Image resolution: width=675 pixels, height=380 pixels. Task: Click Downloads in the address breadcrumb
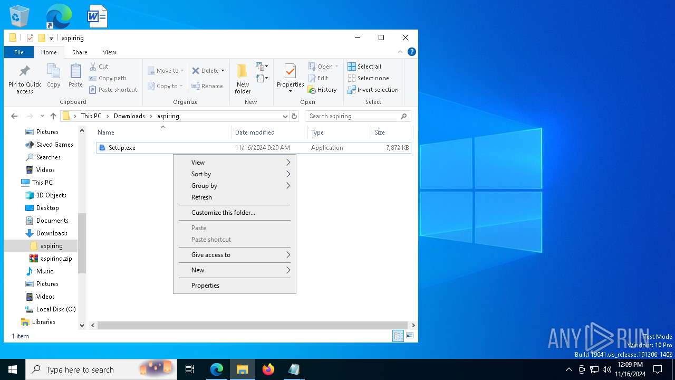[x=129, y=116]
